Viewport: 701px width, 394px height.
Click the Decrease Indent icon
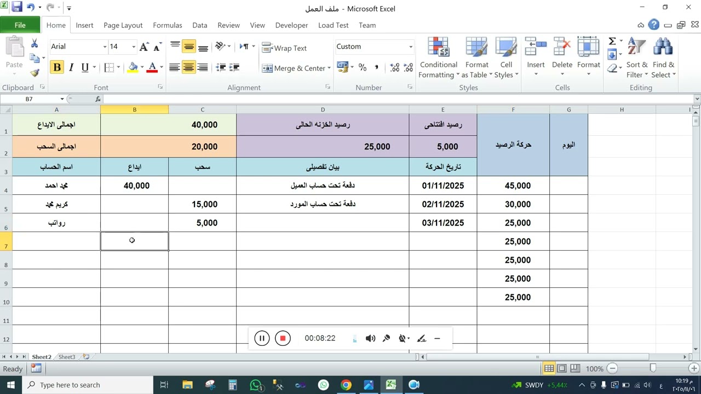point(221,67)
